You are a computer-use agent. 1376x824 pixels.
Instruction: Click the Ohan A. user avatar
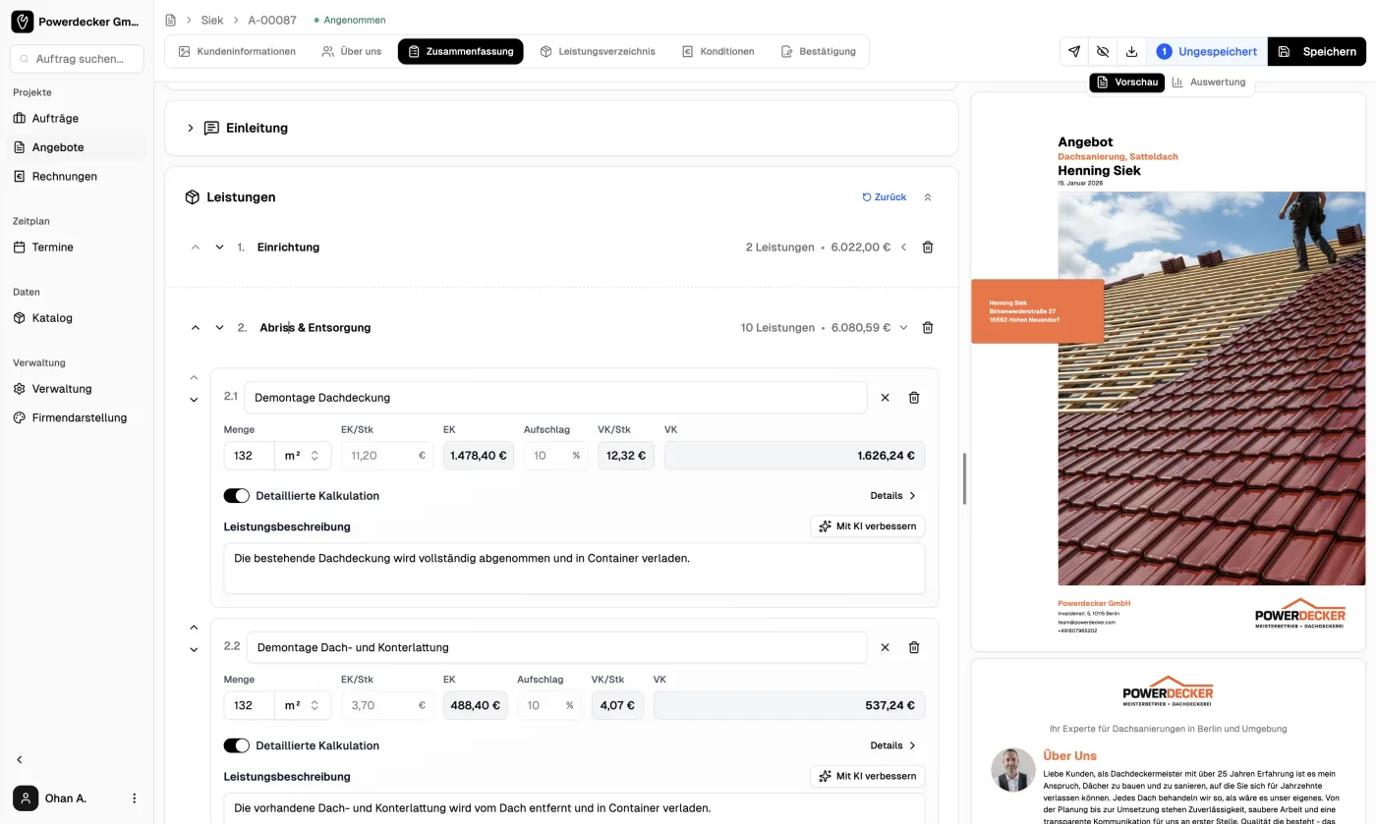click(25, 798)
